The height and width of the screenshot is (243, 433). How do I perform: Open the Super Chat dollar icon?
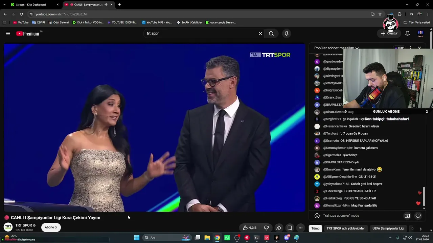(x=407, y=216)
